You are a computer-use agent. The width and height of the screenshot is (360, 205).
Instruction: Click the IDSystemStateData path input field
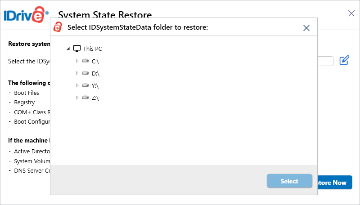[x=325, y=61]
